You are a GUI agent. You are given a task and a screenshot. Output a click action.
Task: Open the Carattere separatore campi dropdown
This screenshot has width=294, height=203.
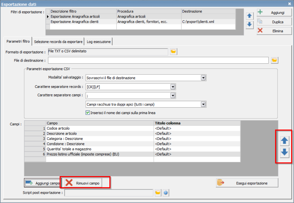click(173, 95)
